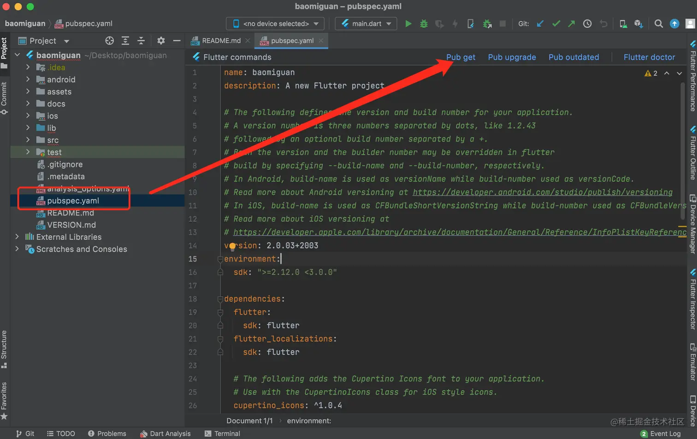
Task: Fold the flutter_localizations block on line 21
Action: pos(220,339)
